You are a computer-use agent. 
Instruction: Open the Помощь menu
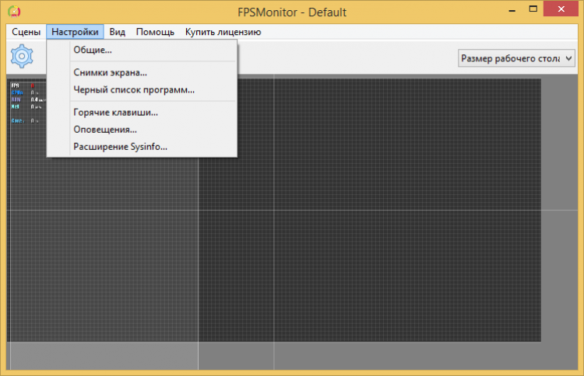pyautogui.click(x=155, y=32)
